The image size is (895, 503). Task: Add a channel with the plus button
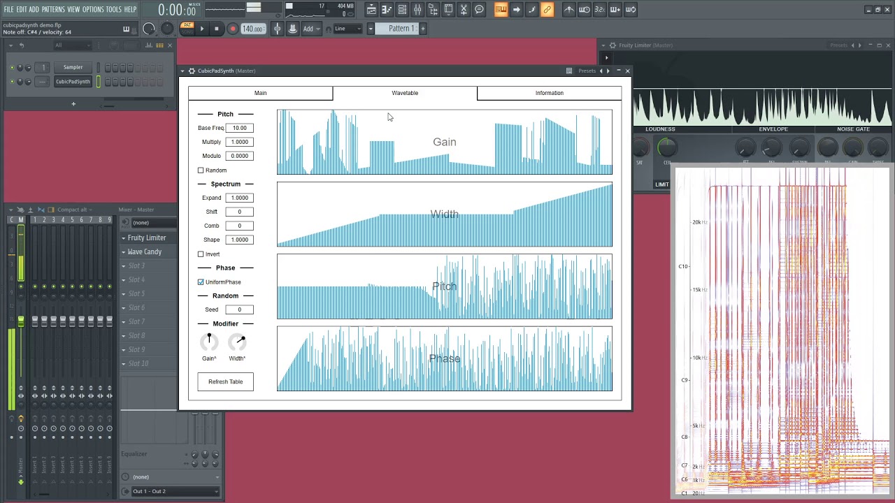point(73,104)
